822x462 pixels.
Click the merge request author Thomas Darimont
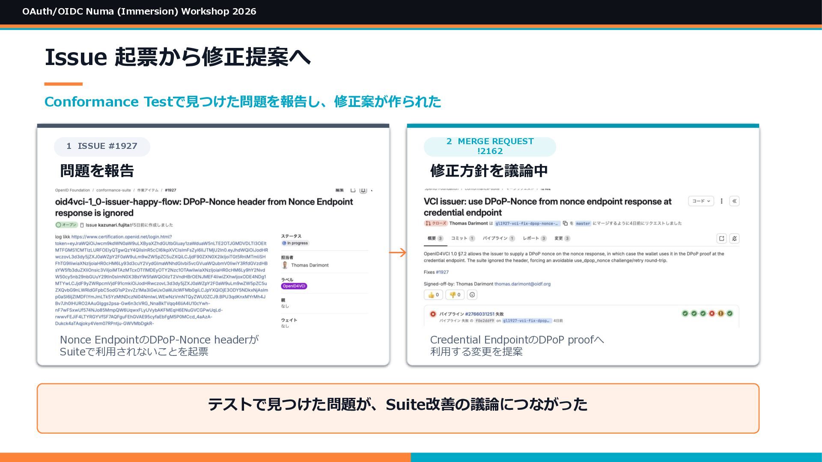[x=468, y=223]
